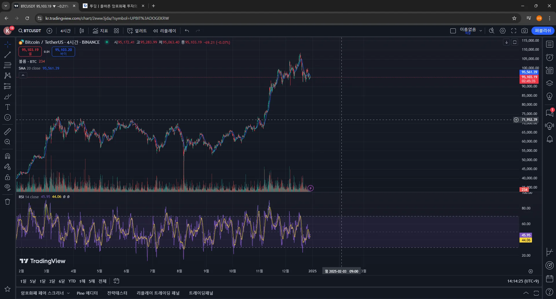Viewport: 556px width, 299px height.
Task: Open the 트레이딩패널 tab
Action: click(201, 293)
